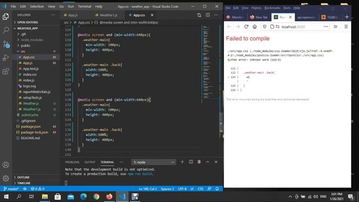Split the terminal panel
Screen dimensions: 359x202
pyautogui.click(x=191, y=162)
